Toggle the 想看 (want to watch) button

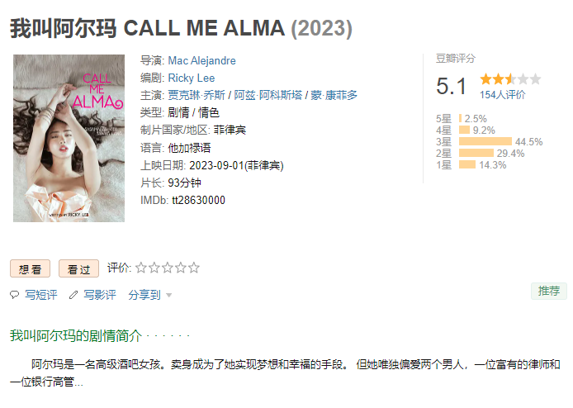tap(31, 268)
